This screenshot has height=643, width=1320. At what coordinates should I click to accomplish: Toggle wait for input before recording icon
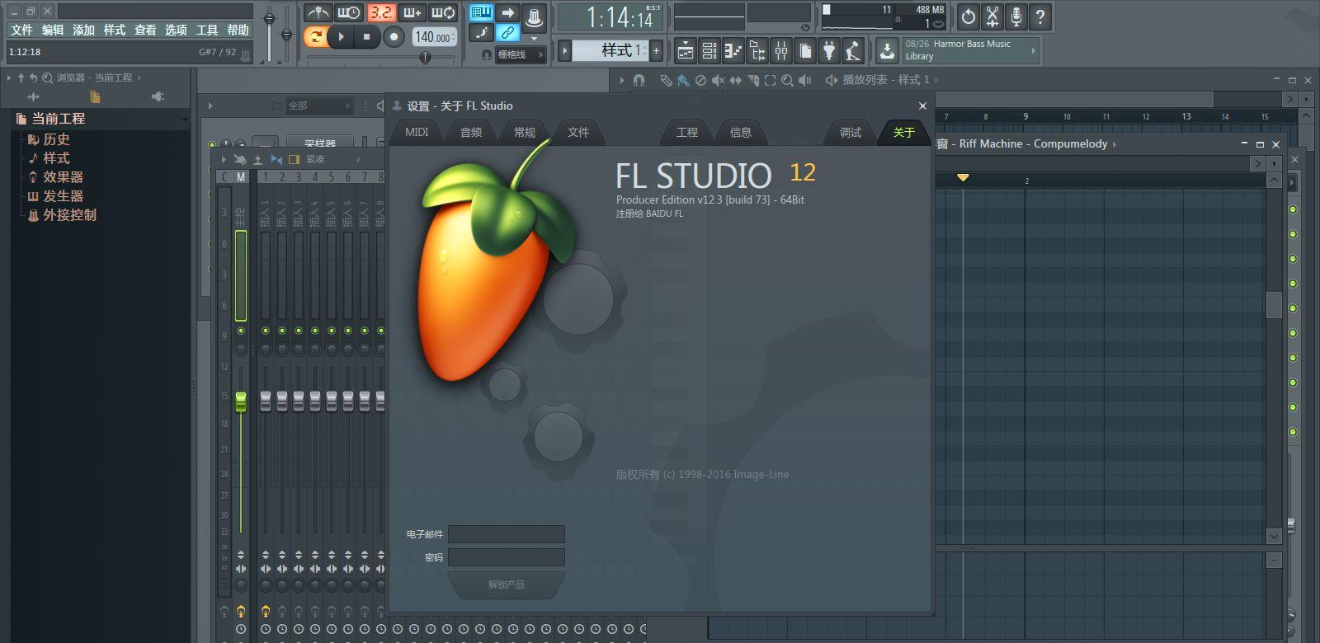pos(348,12)
